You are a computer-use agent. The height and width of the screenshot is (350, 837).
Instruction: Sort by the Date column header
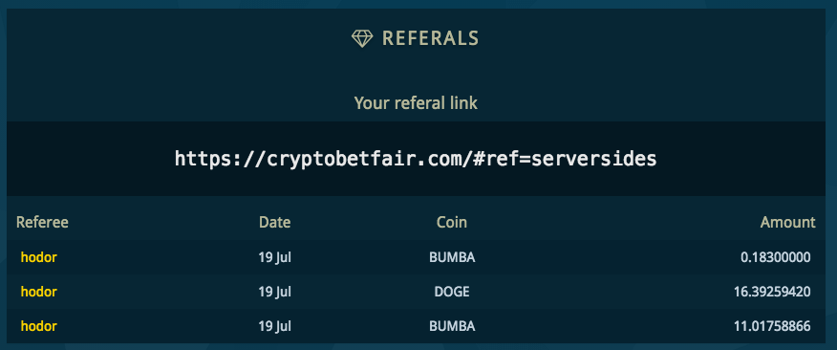(275, 222)
